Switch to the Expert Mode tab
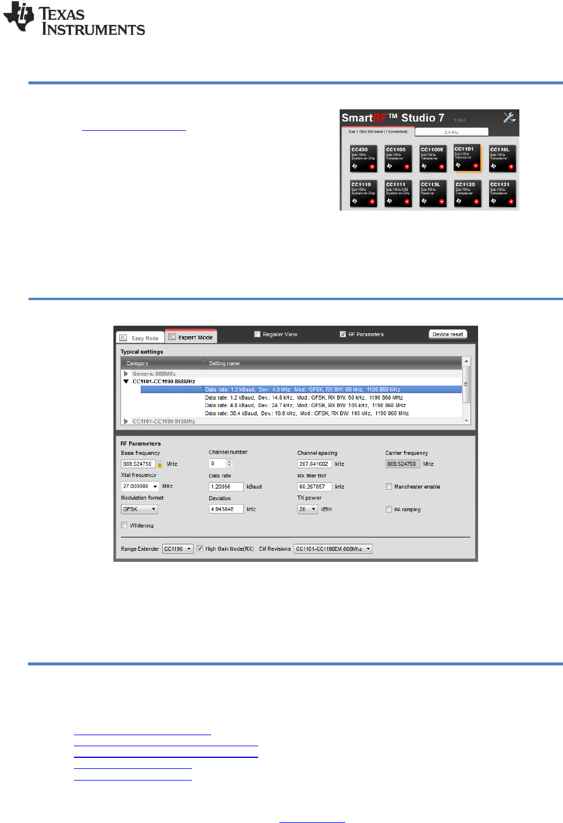The width and height of the screenshot is (563, 823). click(191, 337)
